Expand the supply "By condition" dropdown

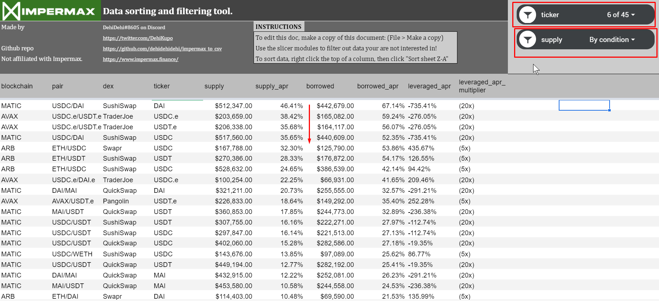point(612,40)
